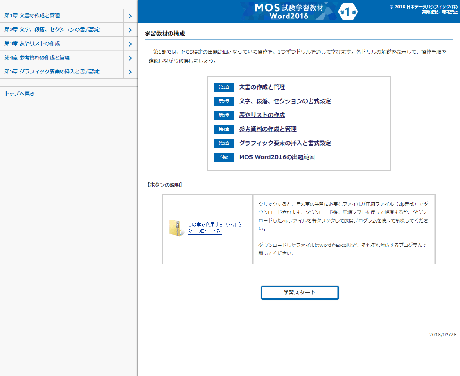Expand chevron next to sidebar 第2章
Image resolution: width=460 pixels, height=376 pixels.
130,30
